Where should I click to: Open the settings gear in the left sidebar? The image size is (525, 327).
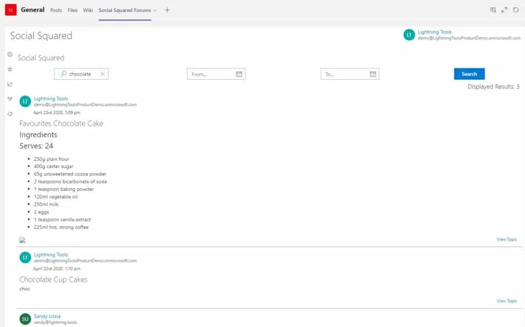(x=10, y=54)
